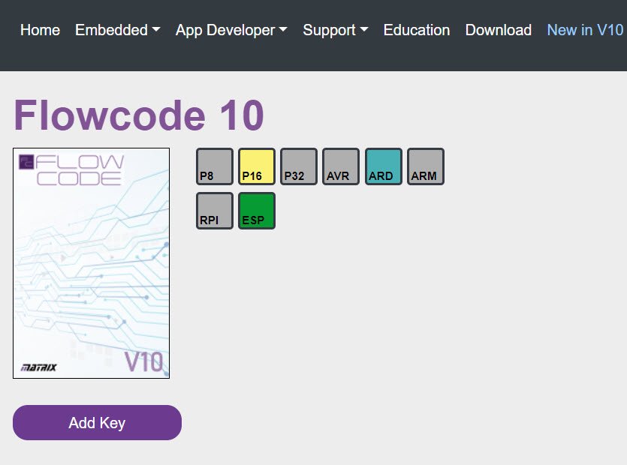The width and height of the screenshot is (627, 465).
Task: Select the teal ARD chip pack tile
Action: (x=384, y=166)
